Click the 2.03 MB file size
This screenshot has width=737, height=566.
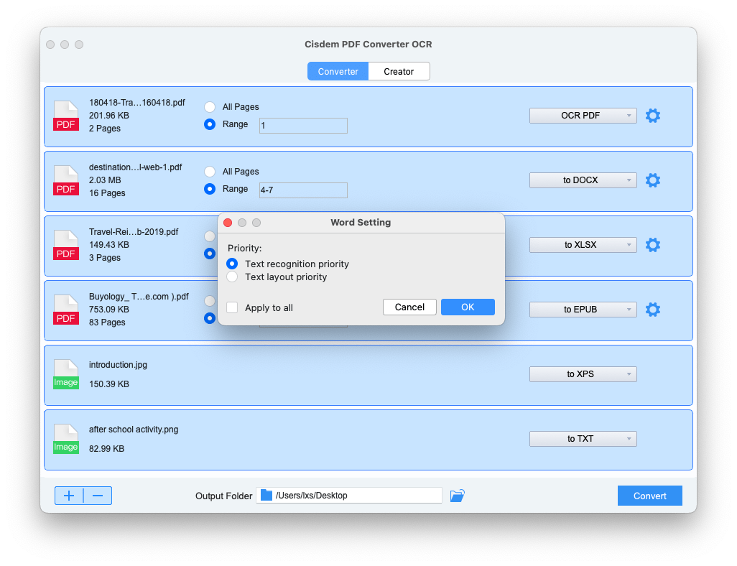[x=105, y=180]
